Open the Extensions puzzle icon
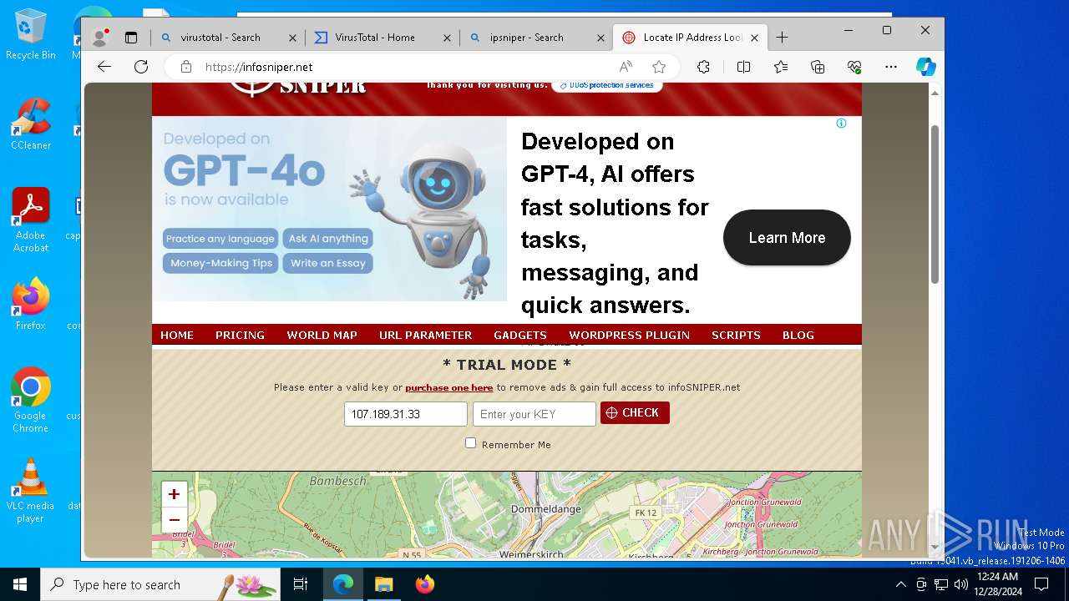 (x=703, y=67)
